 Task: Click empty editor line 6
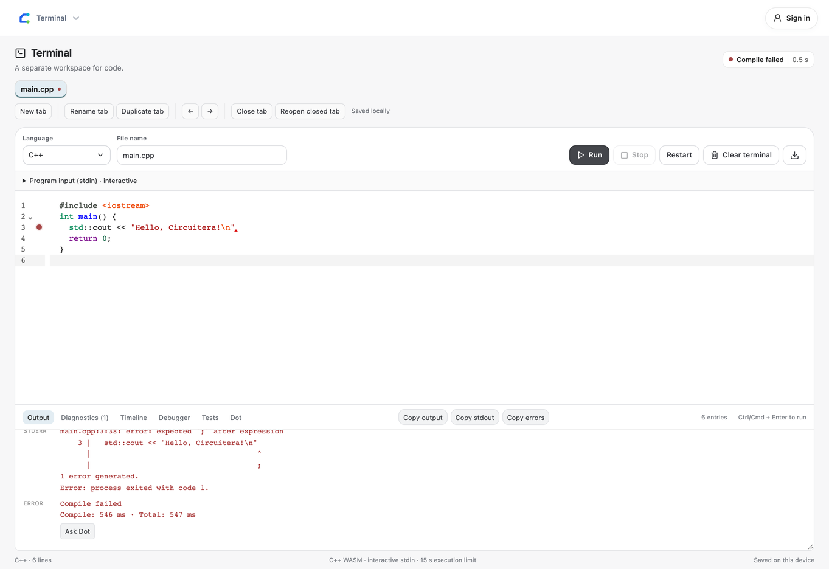(x=432, y=260)
